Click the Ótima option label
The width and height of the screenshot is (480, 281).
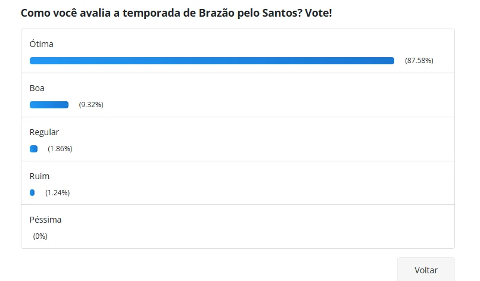42,44
